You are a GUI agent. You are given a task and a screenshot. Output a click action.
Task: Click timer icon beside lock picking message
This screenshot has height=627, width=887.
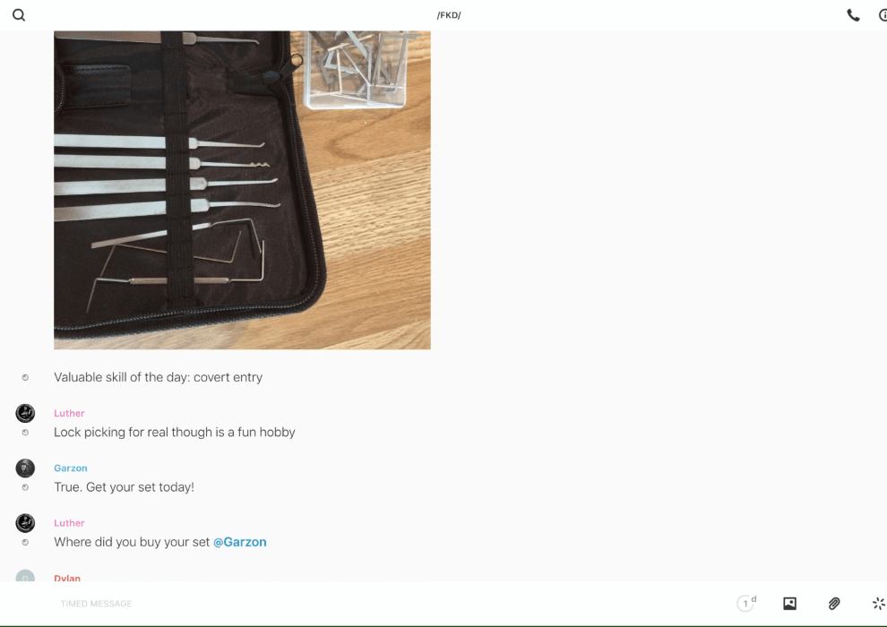click(25, 432)
